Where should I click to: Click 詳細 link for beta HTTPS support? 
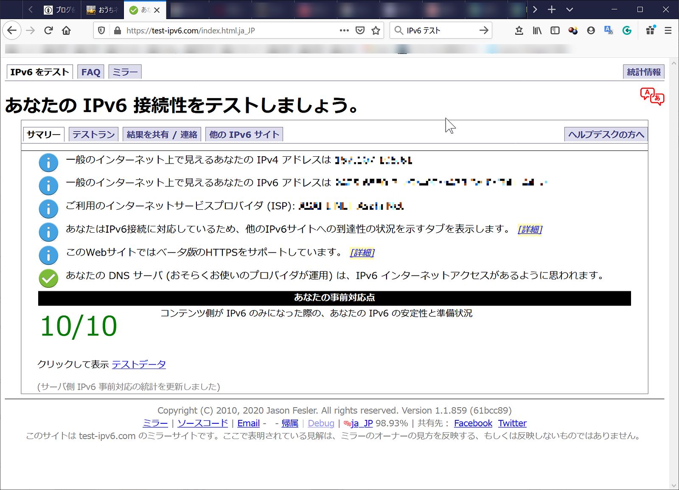pyautogui.click(x=362, y=253)
